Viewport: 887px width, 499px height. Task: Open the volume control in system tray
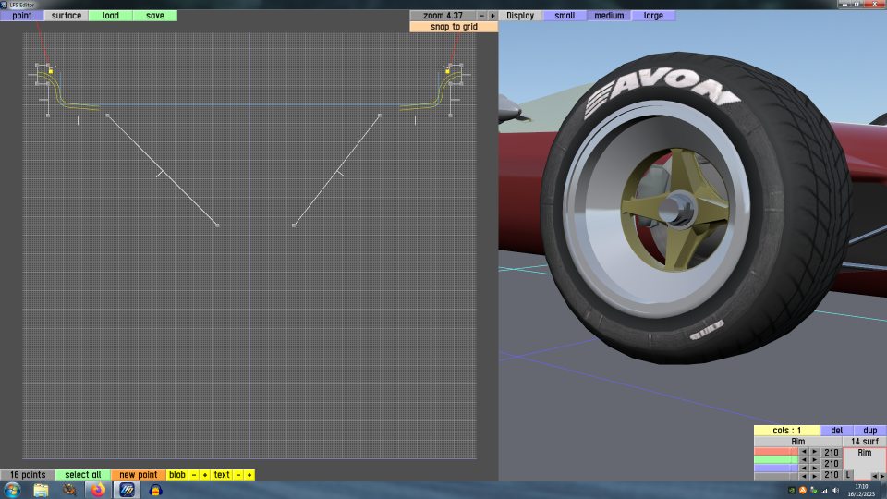pyautogui.click(x=835, y=491)
